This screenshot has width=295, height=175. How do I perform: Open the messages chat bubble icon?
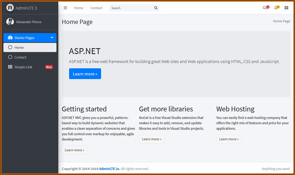(x=265, y=8)
